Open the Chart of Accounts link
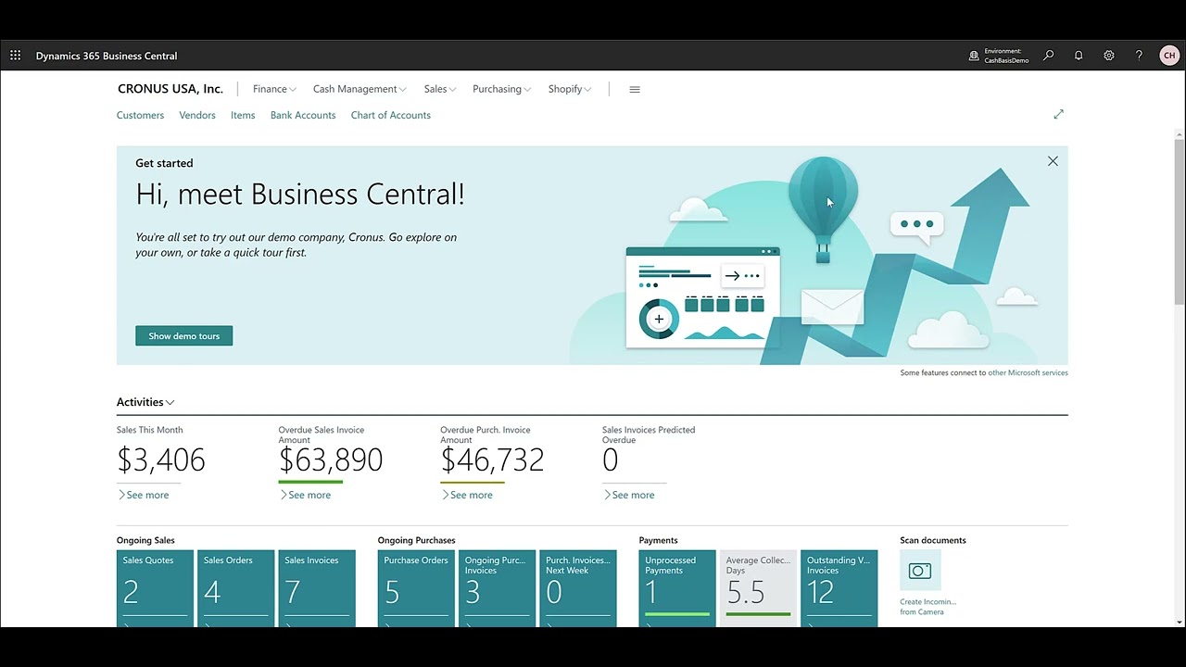The width and height of the screenshot is (1186, 667). (391, 115)
